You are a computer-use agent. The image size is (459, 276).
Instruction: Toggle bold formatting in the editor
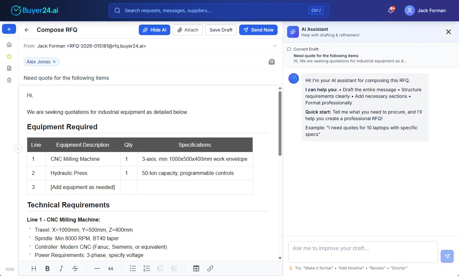pos(47,268)
